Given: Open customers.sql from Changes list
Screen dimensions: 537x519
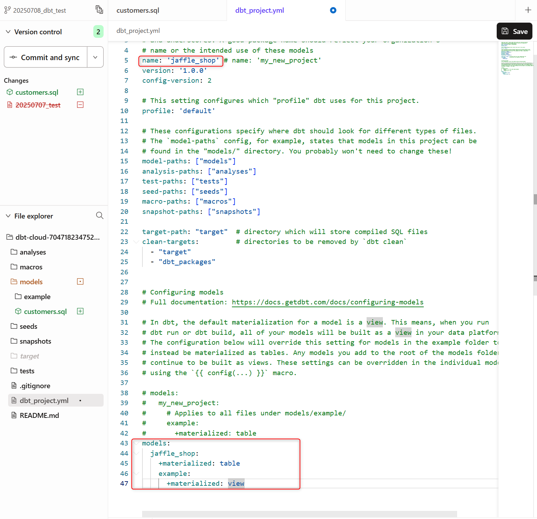Looking at the screenshot, I should 37,92.
